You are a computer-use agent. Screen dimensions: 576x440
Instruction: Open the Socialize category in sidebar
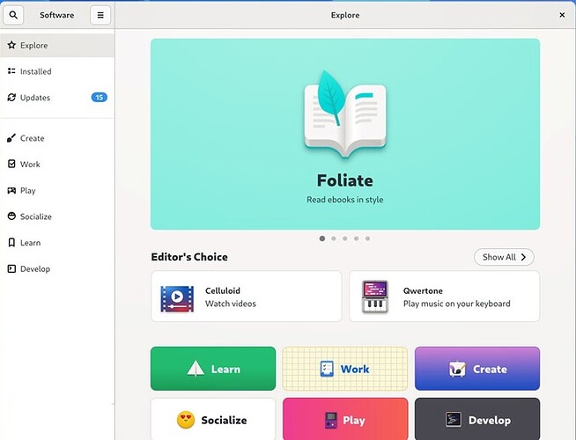tap(57, 216)
